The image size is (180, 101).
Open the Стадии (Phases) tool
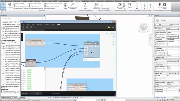[130, 5]
